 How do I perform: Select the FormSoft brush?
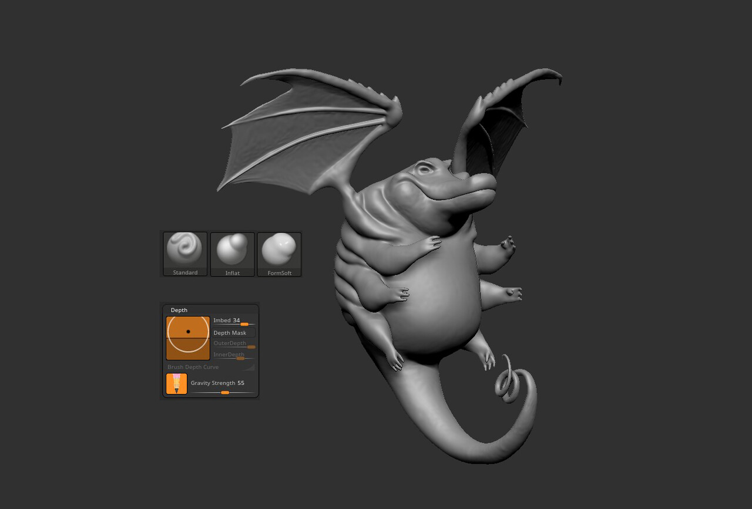[279, 254]
